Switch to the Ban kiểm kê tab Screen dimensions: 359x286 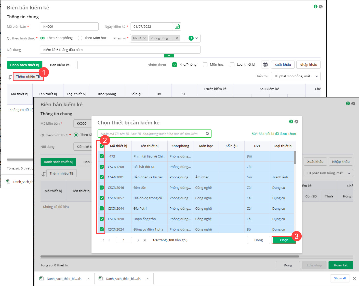60,65
